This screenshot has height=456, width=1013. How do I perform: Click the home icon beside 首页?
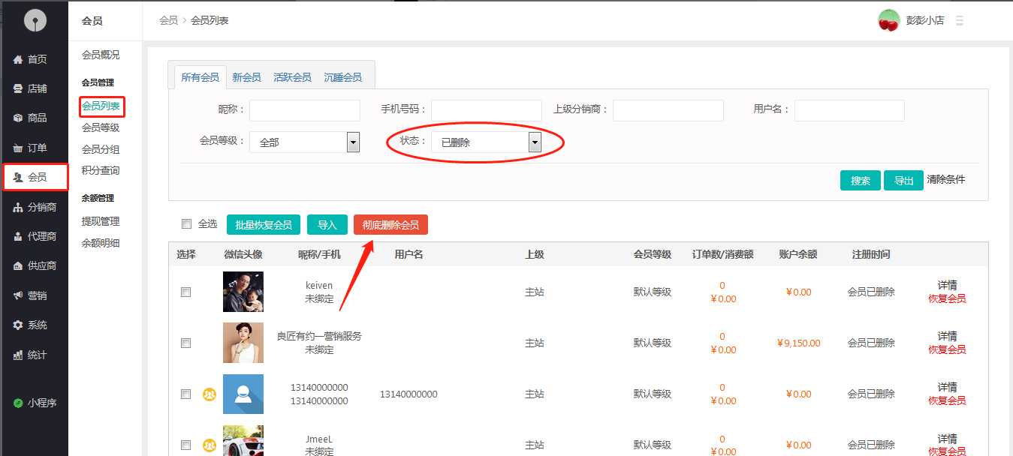coord(18,59)
